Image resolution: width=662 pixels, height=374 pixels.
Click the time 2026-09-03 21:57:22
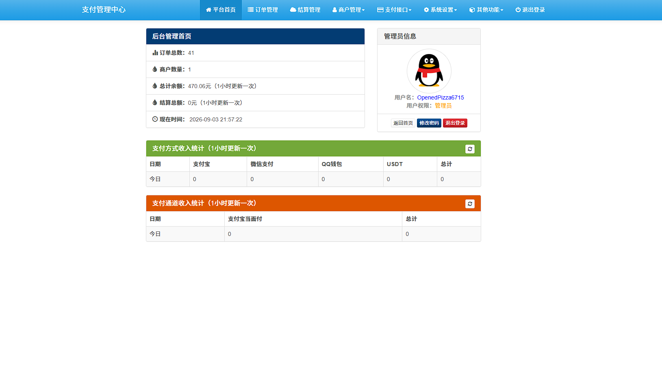click(x=216, y=119)
